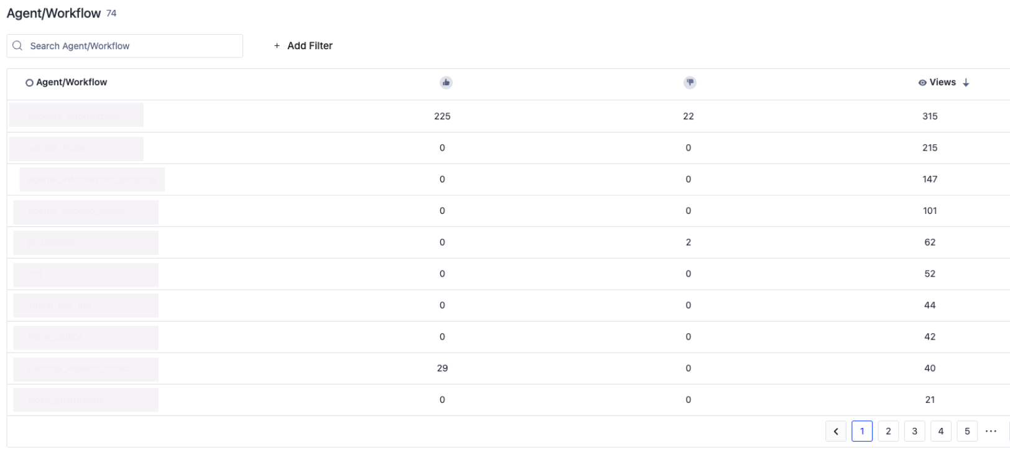The width and height of the screenshot is (1010, 449).
Task: Open page 3 in the pagination
Action: tap(914, 431)
